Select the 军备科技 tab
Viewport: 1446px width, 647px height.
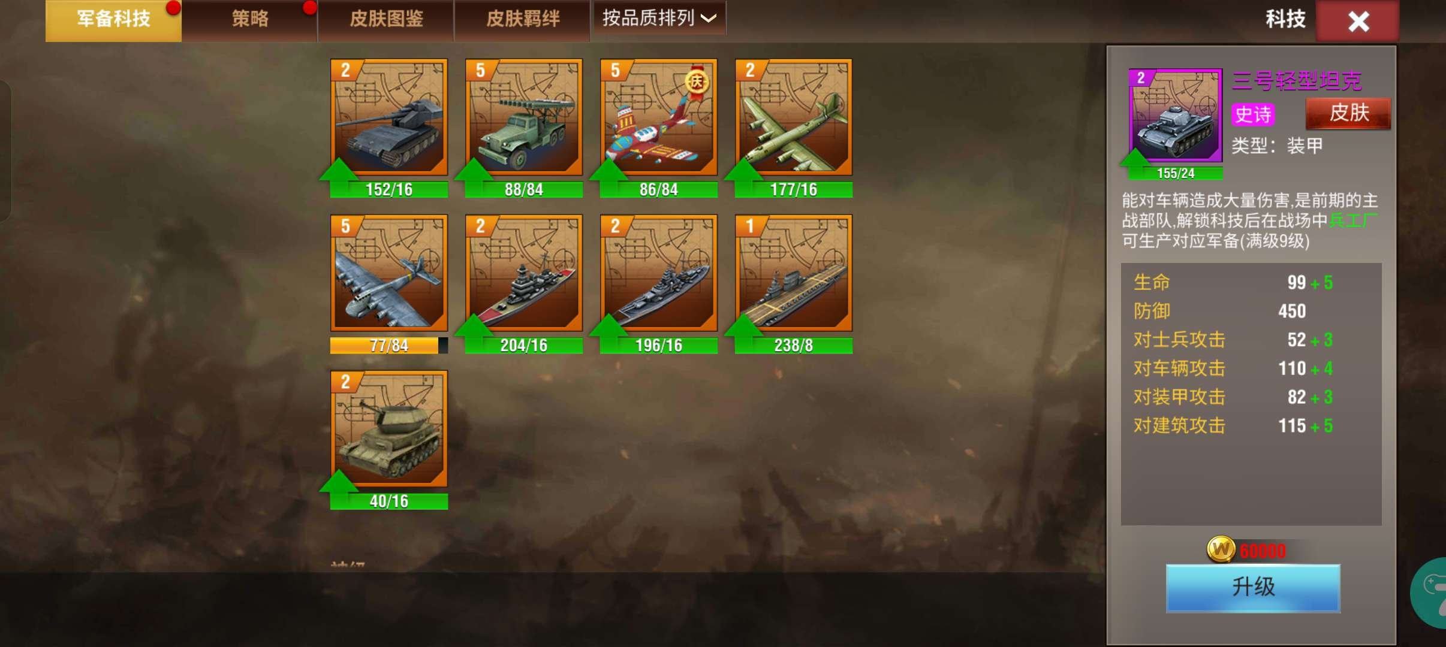[113, 19]
